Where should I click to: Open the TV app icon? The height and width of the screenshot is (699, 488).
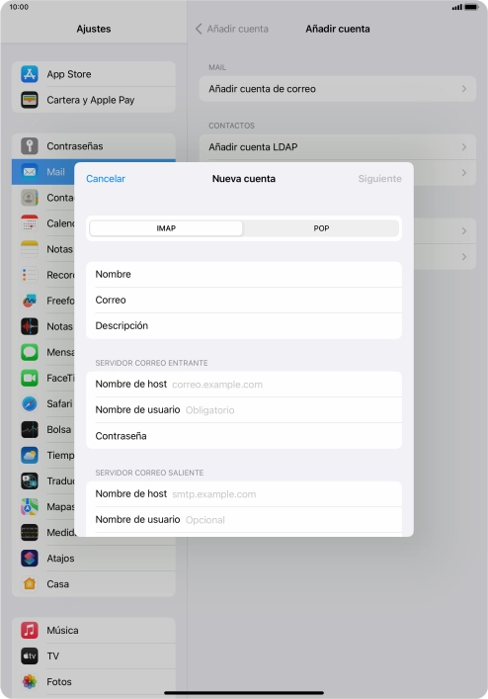coord(30,655)
